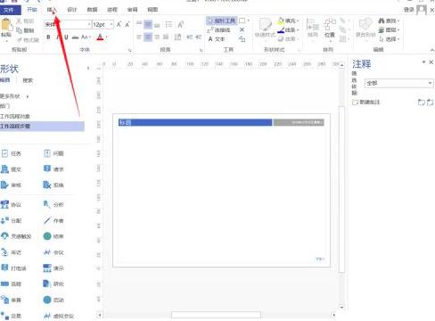Switch to the 开始 (Home) ribbon tab

tap(32, 10)
